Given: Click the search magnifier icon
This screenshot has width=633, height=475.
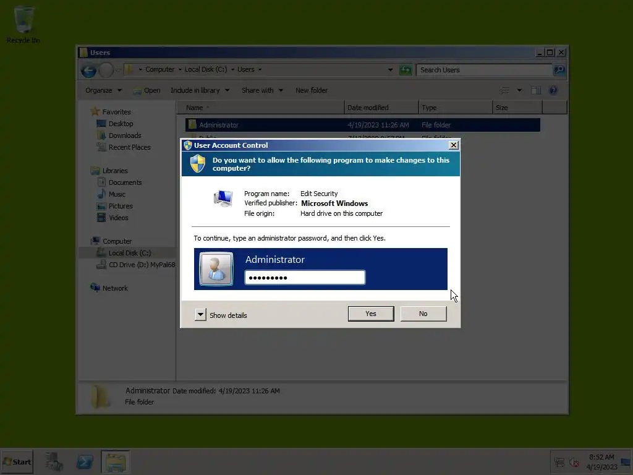Looking at the screenshot, I should (x=559, y=70).
